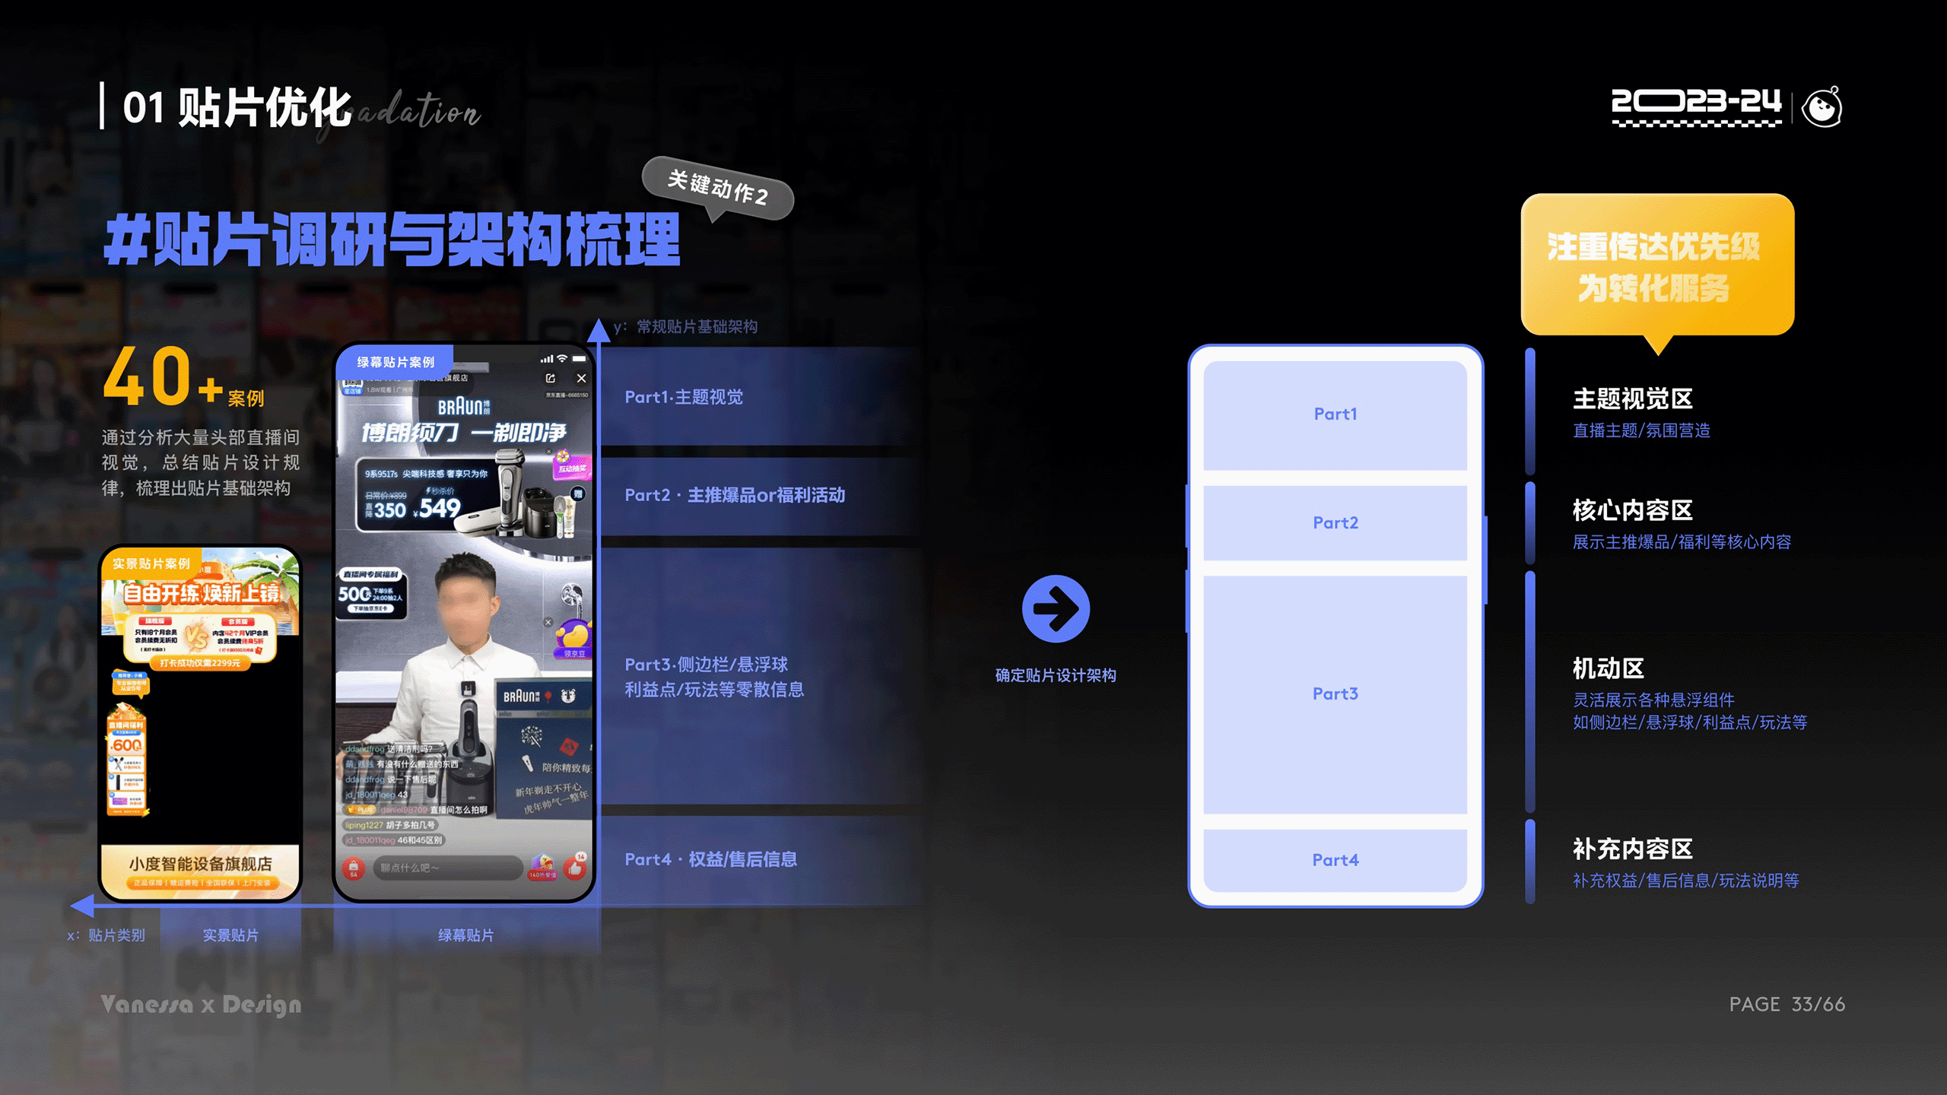Tap the battery icon in phone status bar
Screen dimensions: 1947x1095
click(580, 358)
